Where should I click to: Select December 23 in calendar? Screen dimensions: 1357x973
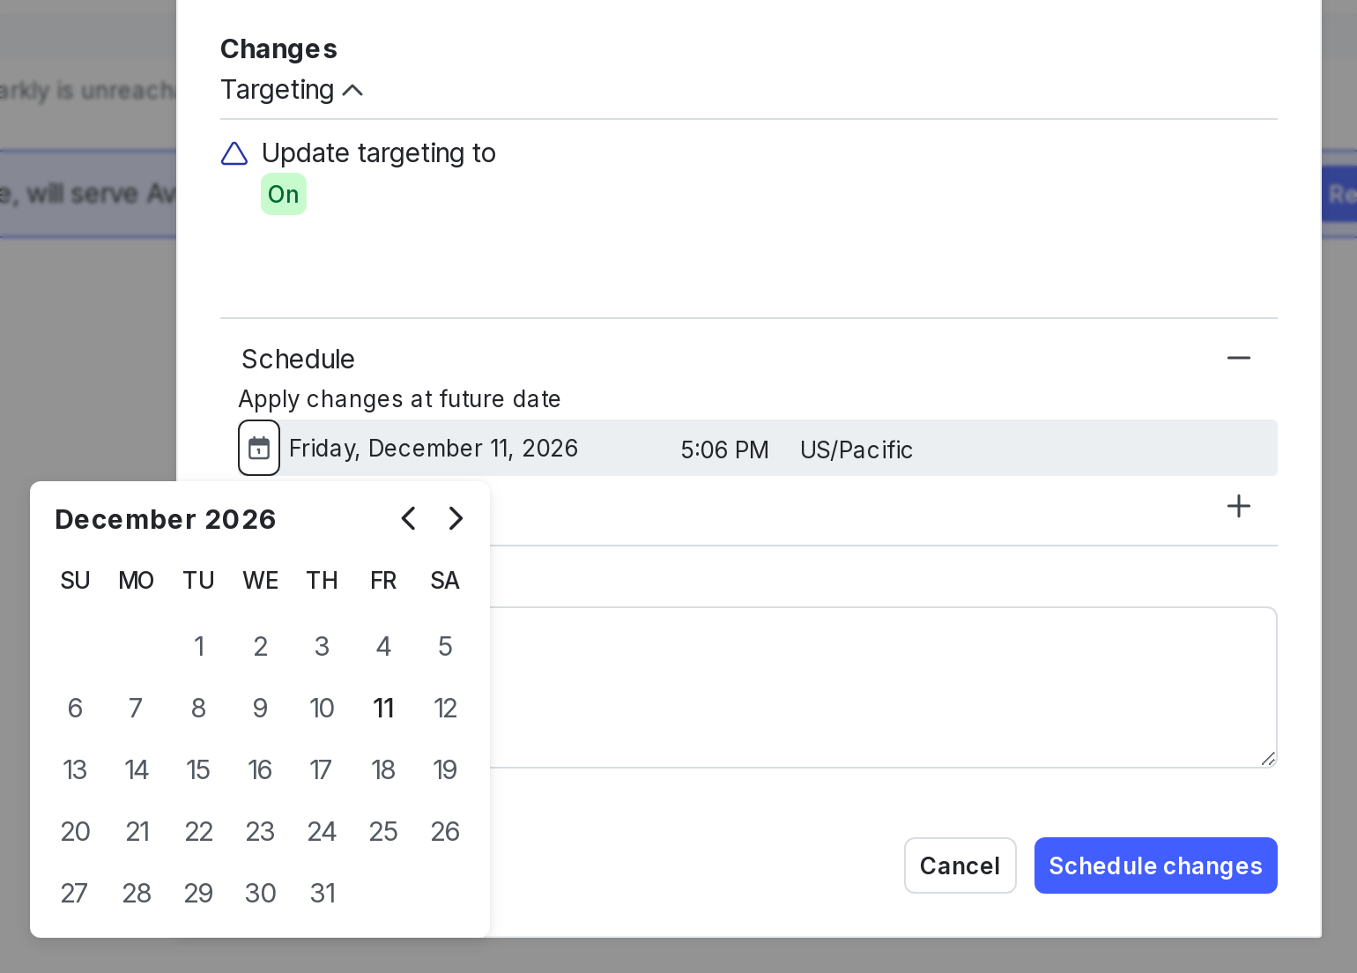pos(261,832)
